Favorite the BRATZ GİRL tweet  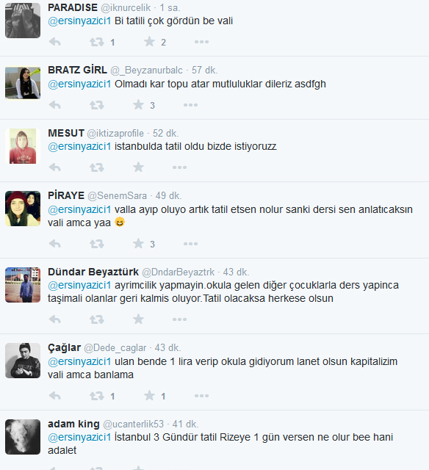pyautogui.click(x=139, y=105)
